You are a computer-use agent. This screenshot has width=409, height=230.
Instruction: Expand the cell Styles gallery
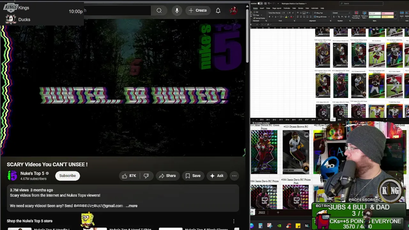click(x=395, y=15)
